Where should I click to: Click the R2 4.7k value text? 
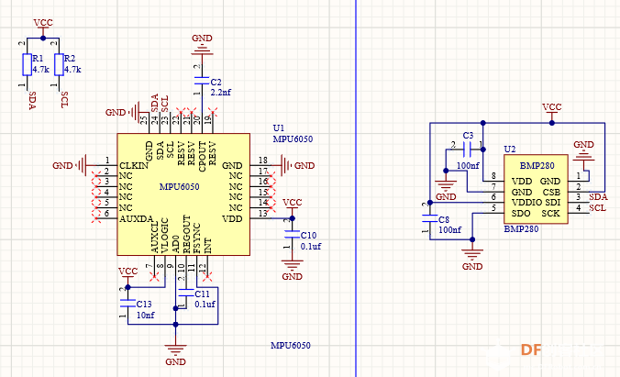pyautogui.click(x=72, y=70)
